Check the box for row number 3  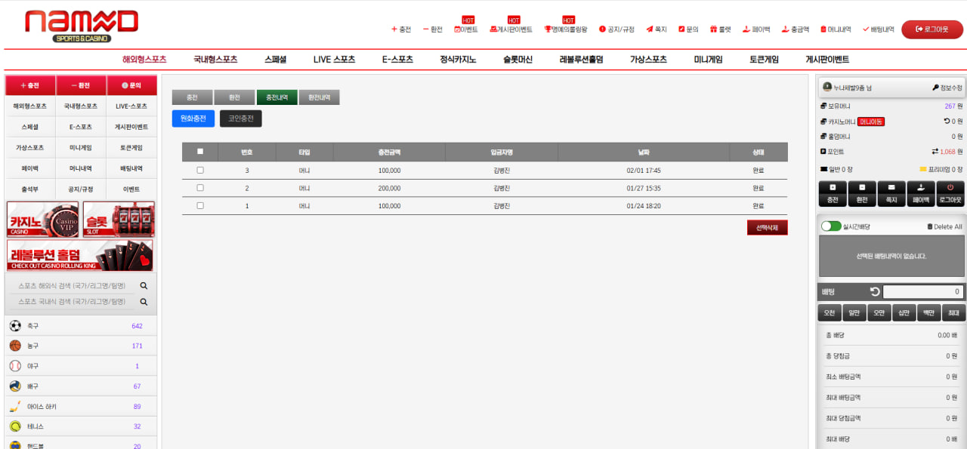point(200,170)
